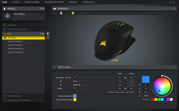
Task: Open the Profils hamburger menu
Action: (x=43, y=9)
